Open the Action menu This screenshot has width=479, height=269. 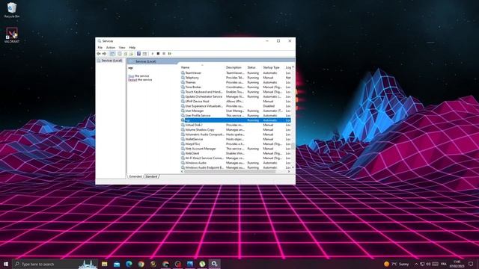pos(111,48)
